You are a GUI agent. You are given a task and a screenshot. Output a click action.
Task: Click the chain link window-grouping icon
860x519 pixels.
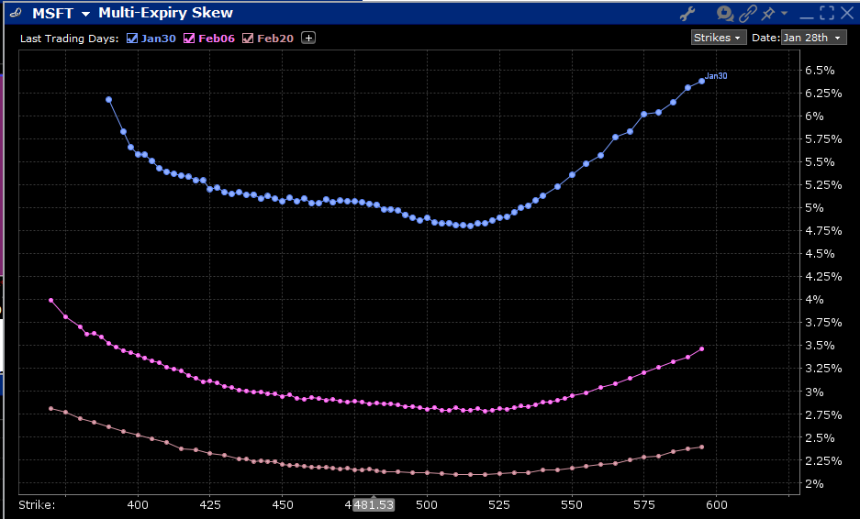point(747,13)
